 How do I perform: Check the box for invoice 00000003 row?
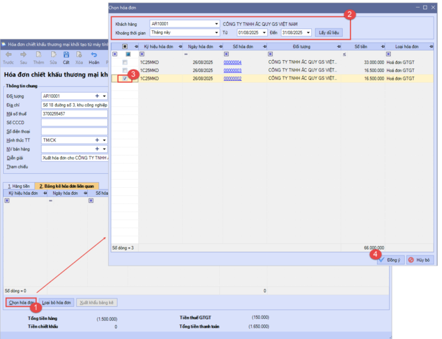click(125, 70)
